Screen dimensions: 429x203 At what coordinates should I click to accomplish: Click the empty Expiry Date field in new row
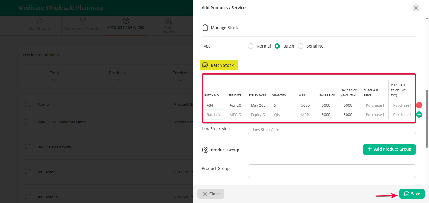coord(258,115)
